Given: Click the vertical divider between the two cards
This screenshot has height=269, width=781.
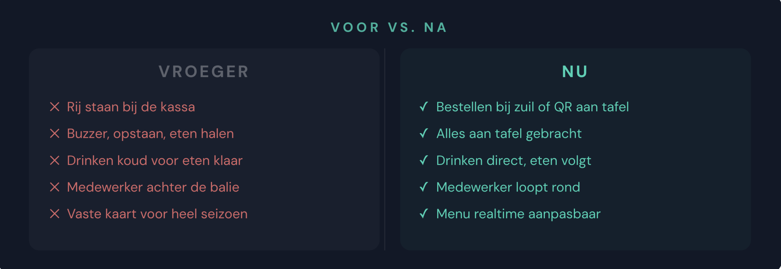Looking at the screenshot, I should [385, 149].
